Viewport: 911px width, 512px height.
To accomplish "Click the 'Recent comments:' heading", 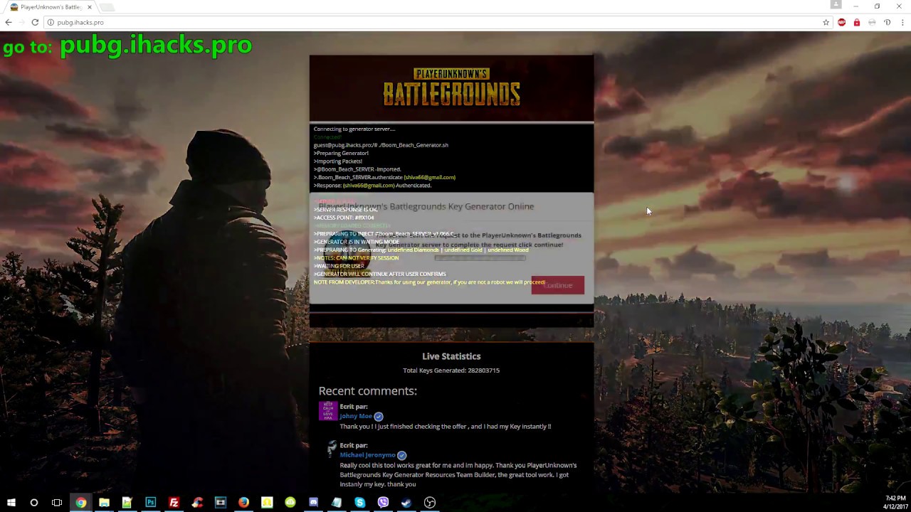I will pyautogui.click(x=367, y=391).
